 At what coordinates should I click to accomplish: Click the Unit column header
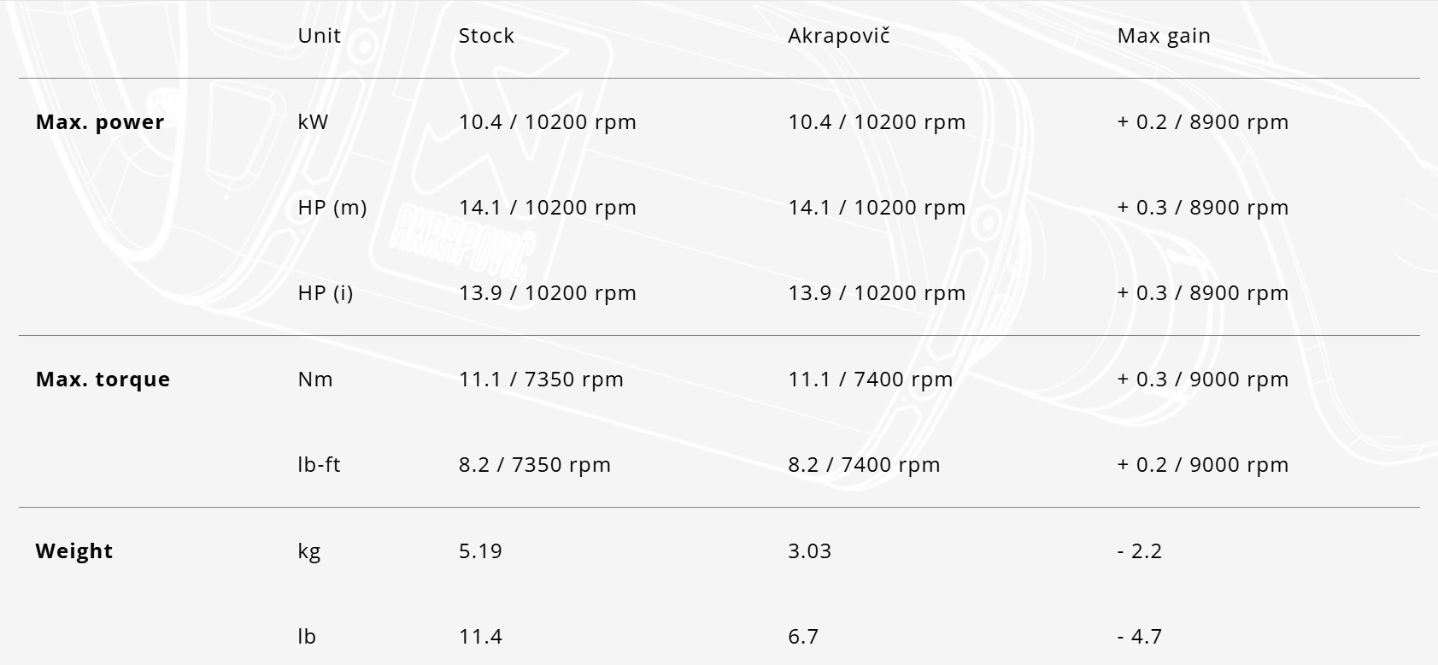(x=319, y=36)
